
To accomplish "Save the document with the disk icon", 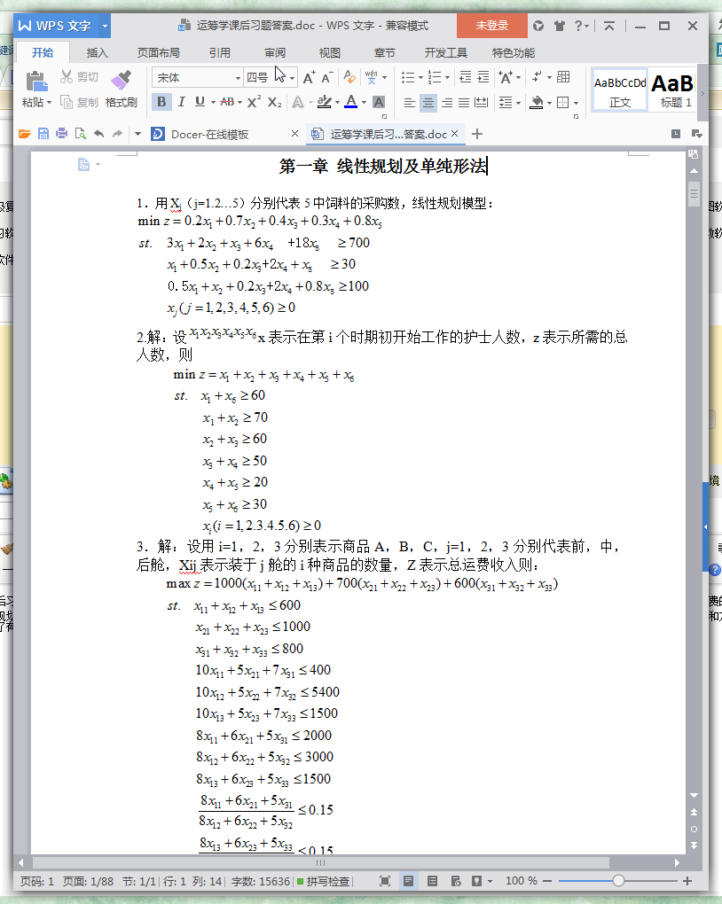I will [43, 134].
